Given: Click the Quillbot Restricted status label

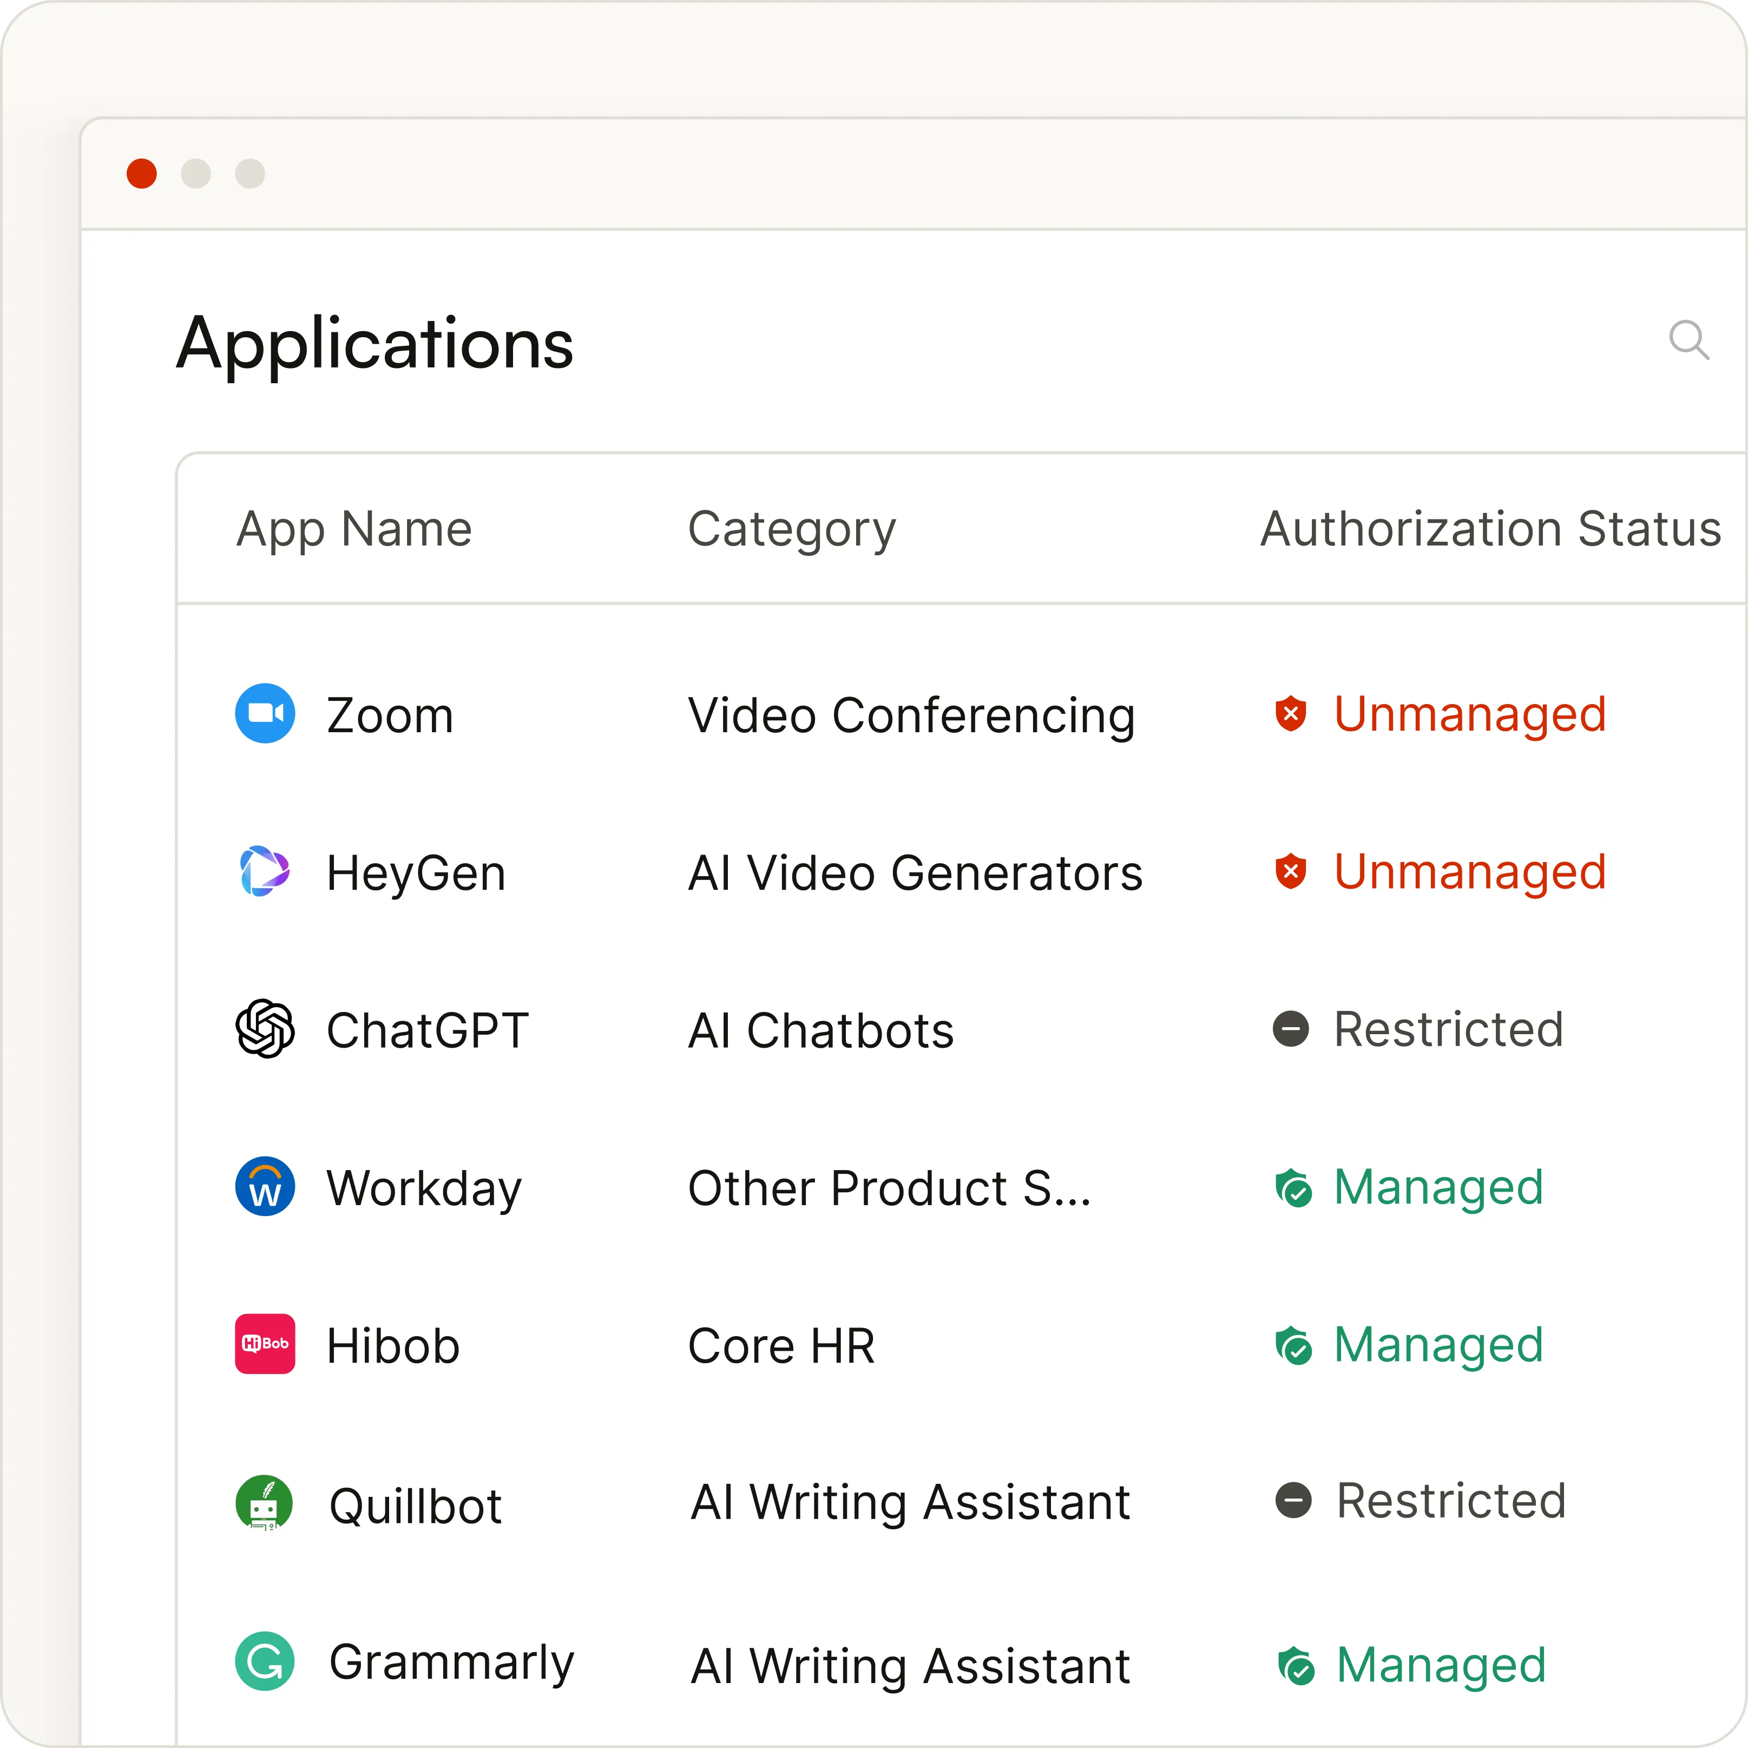Looking at the screenshot, I should click(1450, 1500).
